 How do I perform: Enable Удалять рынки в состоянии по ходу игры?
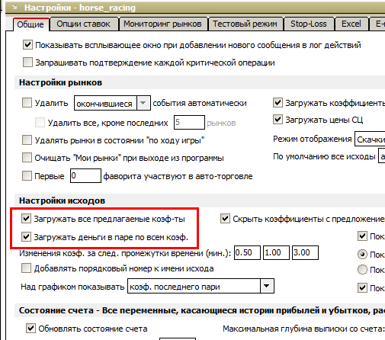coord(27,140)
